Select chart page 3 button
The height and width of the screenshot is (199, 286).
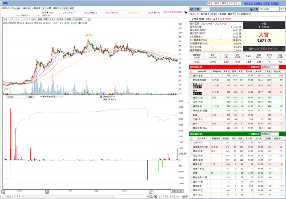coord(9,197)
